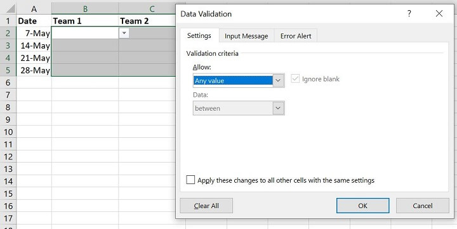Click the Clear All button
This screenshot has width=457, height=229.
[206, 206]
